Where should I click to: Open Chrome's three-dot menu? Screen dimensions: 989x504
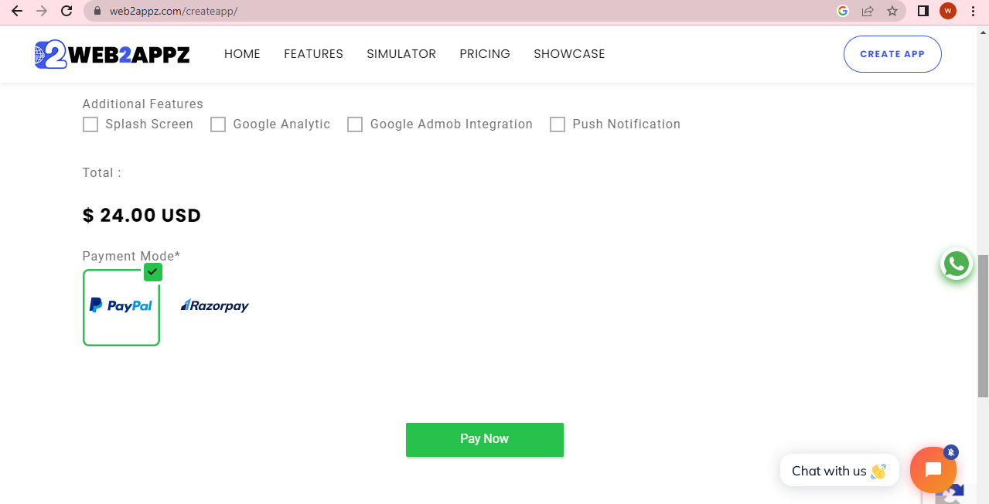coord(972,12)
